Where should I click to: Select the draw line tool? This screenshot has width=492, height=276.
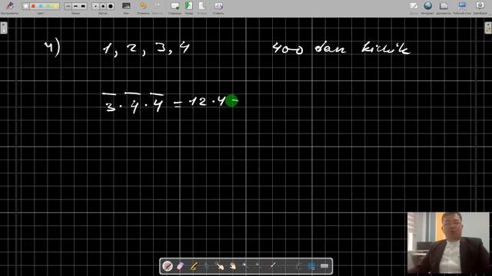[x=285, y=266]
